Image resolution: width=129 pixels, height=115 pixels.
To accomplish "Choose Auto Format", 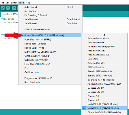I will 50,7.
